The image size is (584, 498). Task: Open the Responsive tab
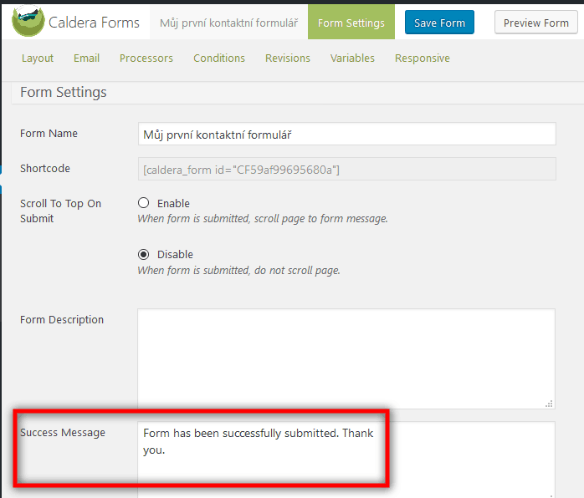point(423,58)
